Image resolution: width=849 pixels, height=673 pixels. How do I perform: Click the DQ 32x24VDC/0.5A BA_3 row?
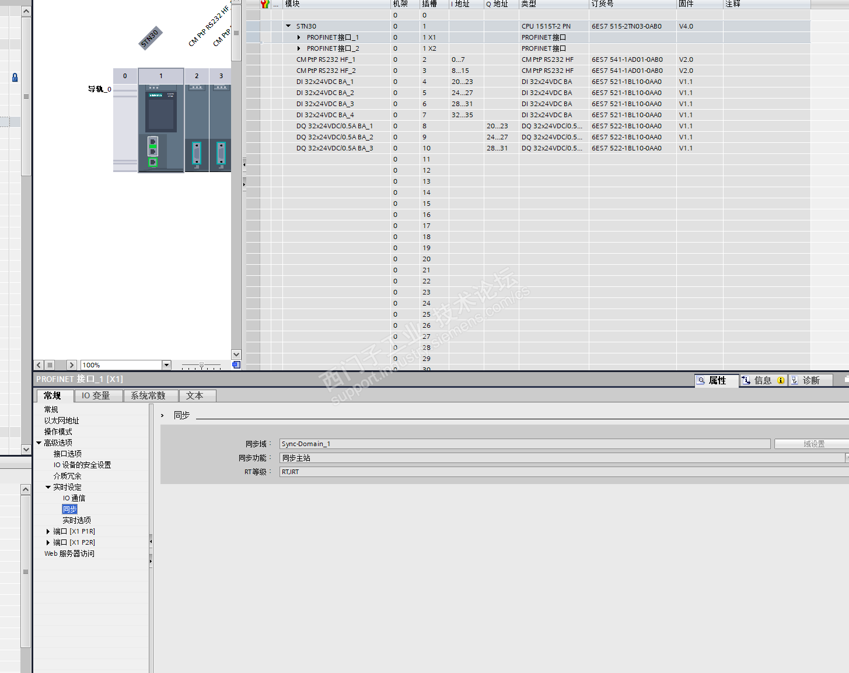point(528,148)
